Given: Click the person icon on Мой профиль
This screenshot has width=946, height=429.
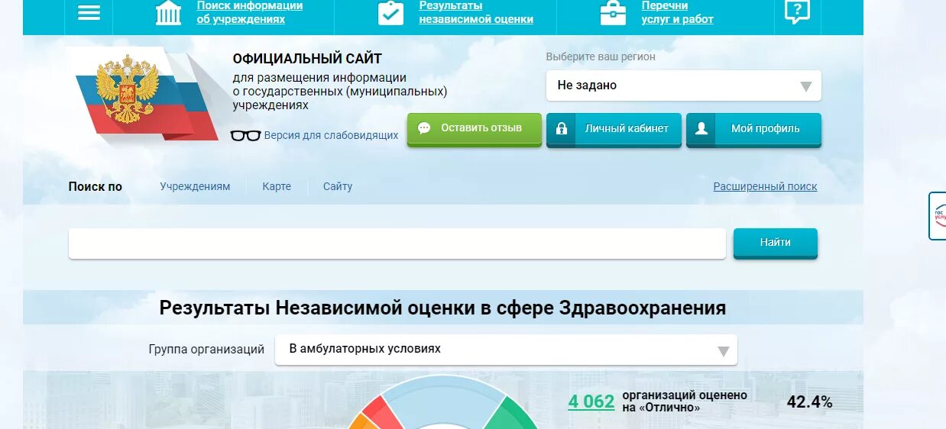Looking at the screenshot, I should point(701,128).
